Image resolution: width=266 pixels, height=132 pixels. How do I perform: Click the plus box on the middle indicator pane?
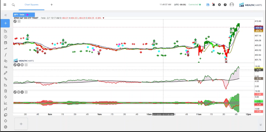[26, 65]
